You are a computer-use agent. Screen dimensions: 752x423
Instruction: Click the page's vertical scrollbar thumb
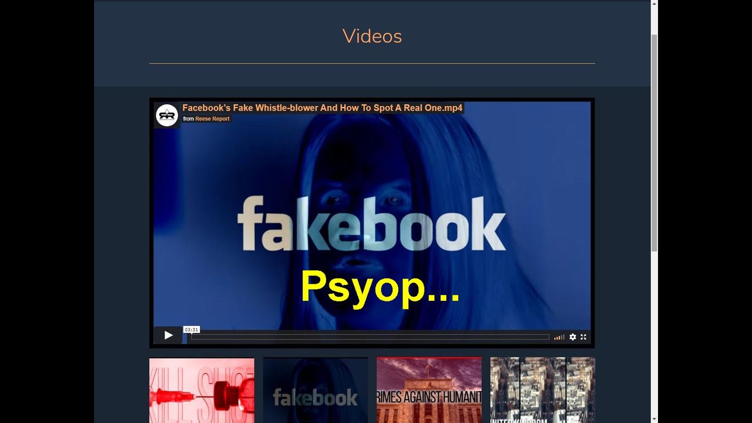click(x=654, y=141)
